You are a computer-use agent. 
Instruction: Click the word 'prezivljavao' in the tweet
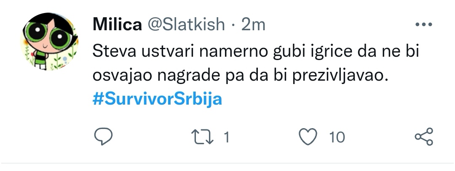340,76
